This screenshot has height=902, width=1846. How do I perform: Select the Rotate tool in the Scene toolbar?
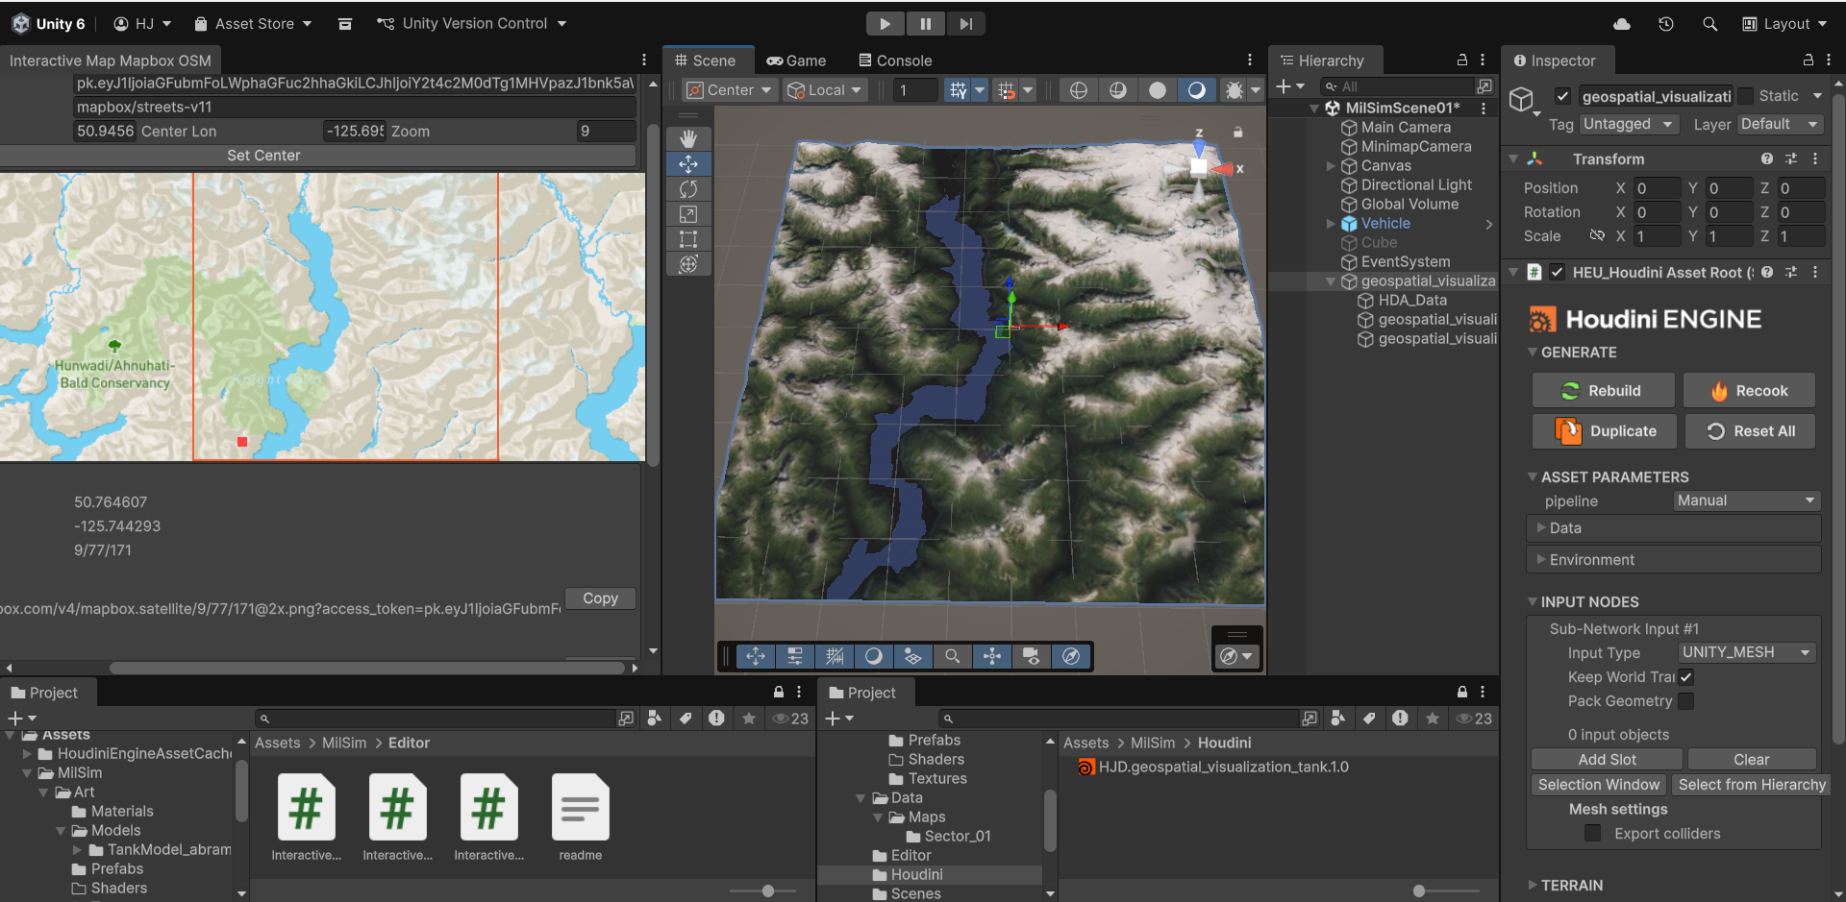point(688,189)
